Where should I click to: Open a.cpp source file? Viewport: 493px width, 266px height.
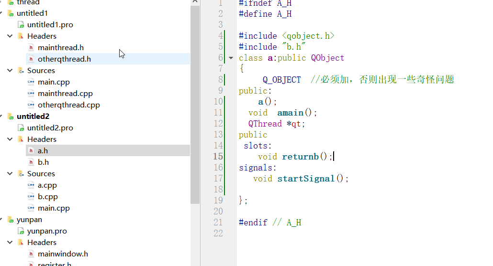coord(47,185)
